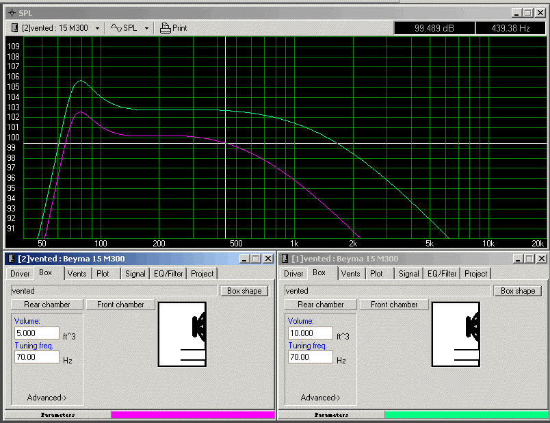Expand Advanced options in [1]vented panel
This screenshot has height=423, width=550.
[x=320, y=398]
